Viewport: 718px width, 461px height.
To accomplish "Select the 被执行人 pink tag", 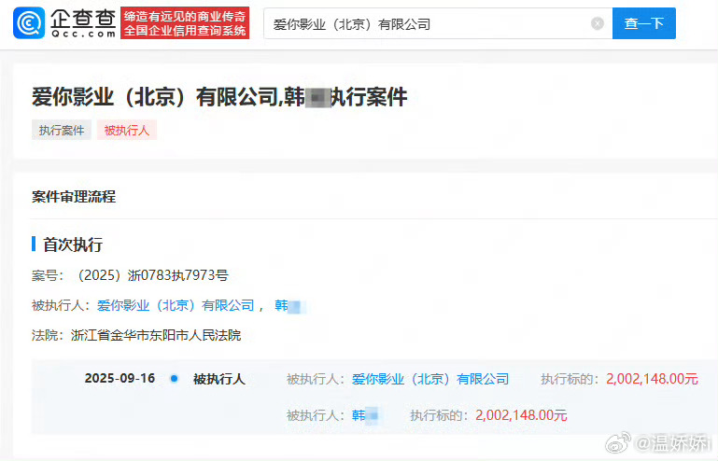I will 127,130.
